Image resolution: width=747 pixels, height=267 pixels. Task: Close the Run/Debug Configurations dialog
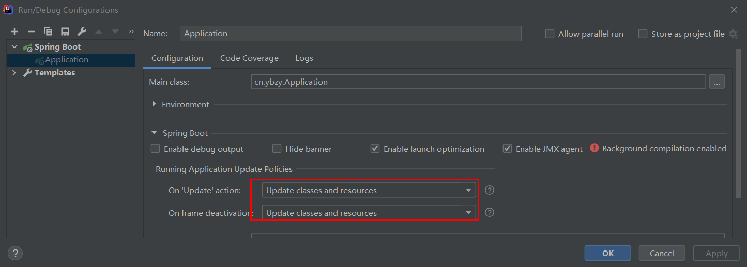(734, 10)
